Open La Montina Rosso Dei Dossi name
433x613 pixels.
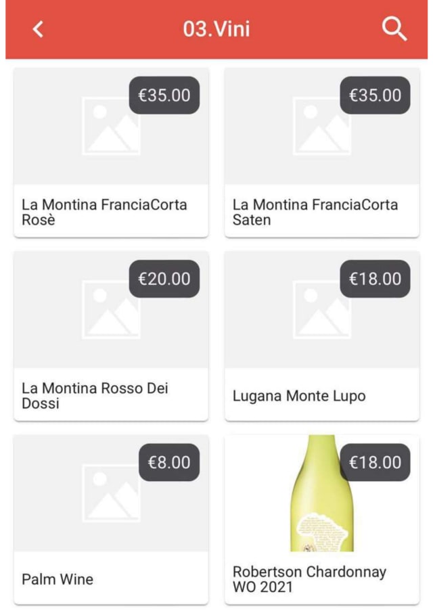[95, 396]
